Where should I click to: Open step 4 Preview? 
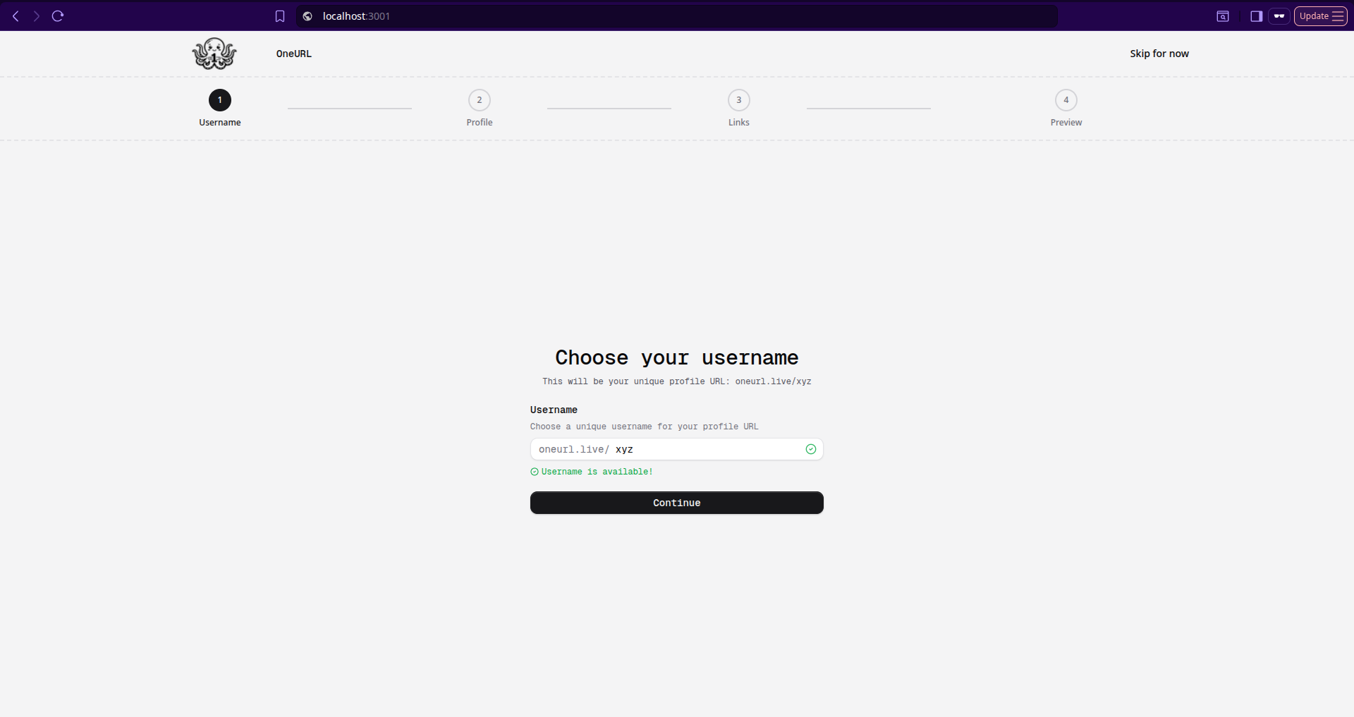coord(1066,100)
